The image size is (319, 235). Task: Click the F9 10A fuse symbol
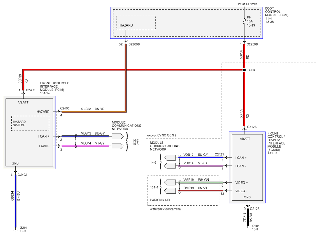click(x=244, y=21)
